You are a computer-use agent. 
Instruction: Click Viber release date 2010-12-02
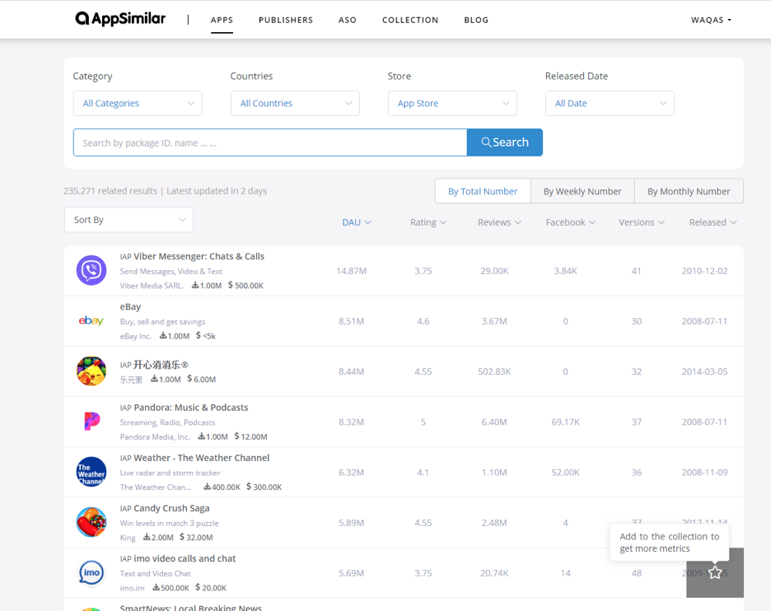[x=704, y=271]
